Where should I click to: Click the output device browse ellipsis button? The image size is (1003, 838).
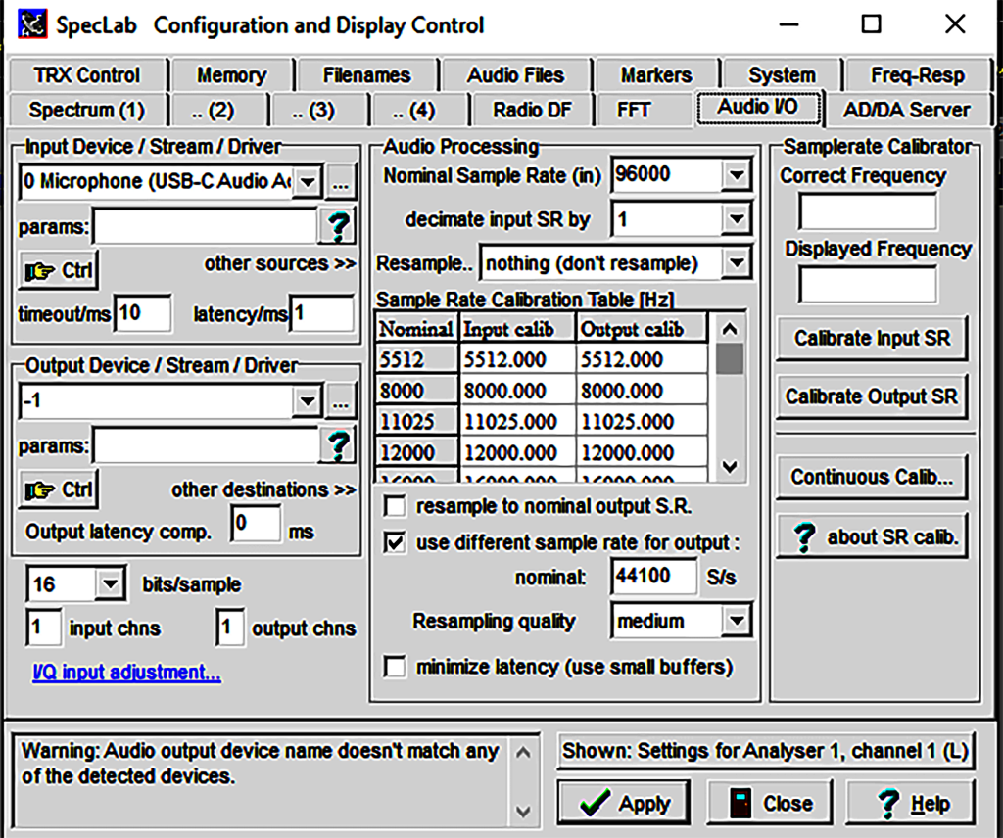[339, 401]
